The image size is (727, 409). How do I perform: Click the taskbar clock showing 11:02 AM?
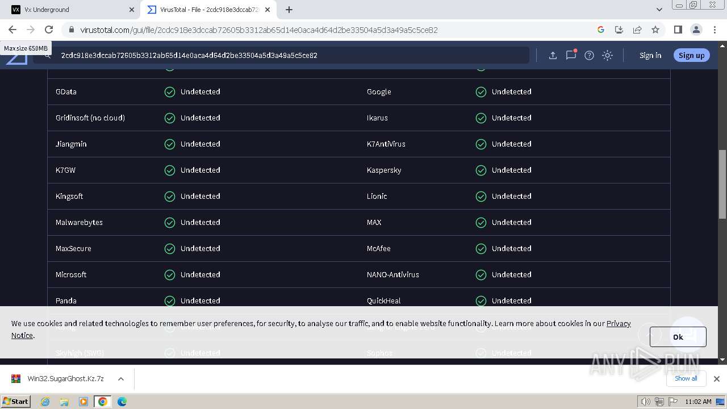pos(698,402)
